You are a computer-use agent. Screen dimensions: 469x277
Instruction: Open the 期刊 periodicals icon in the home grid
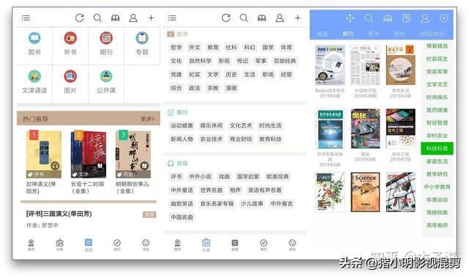pyautogui.click(x=106, y=38)
